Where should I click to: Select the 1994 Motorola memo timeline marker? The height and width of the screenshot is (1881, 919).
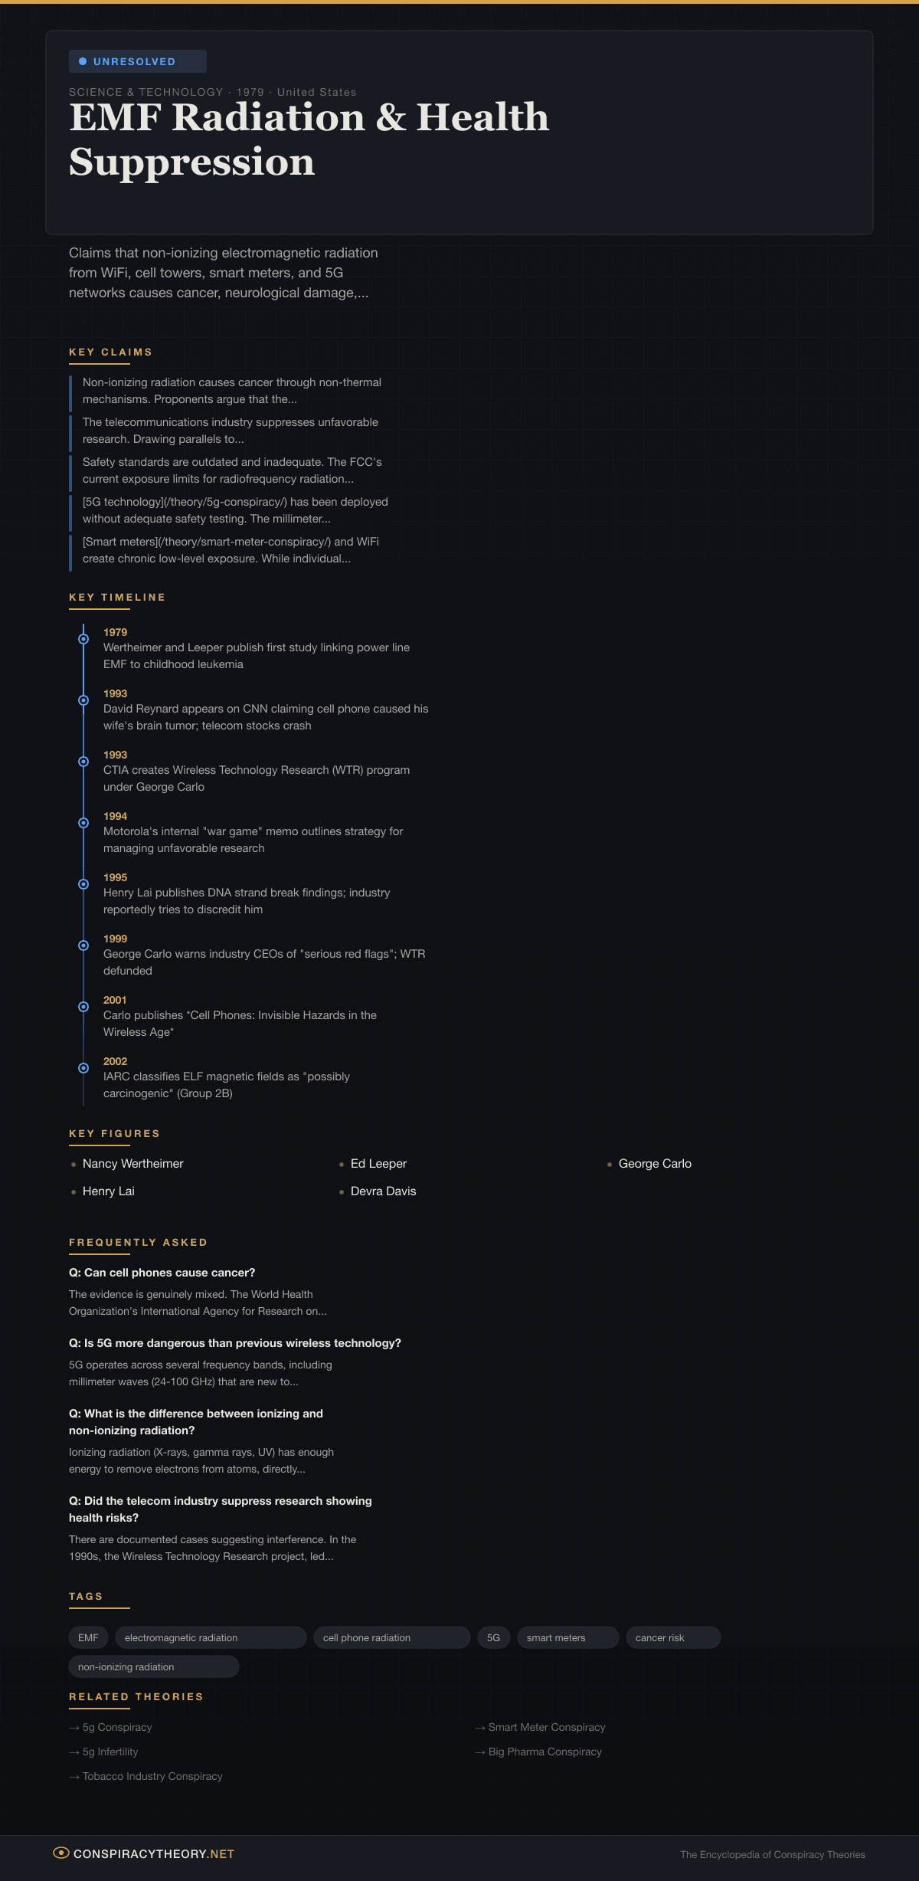tap(83, 823)
